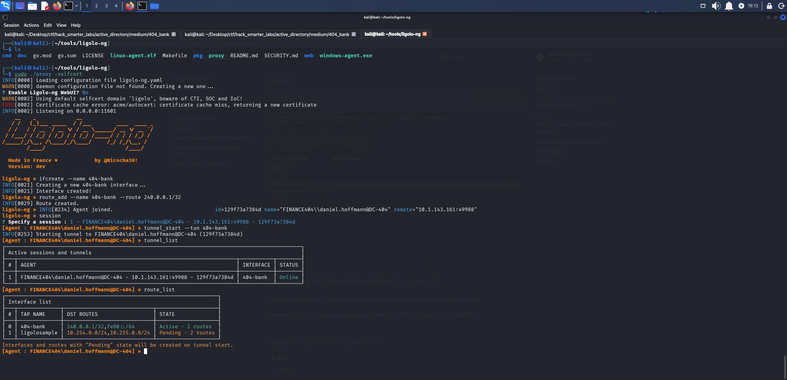
Task: Click the '10.254.0.0/24,10.255.0.0/24' routes text
Action: [x=109, y=333]
